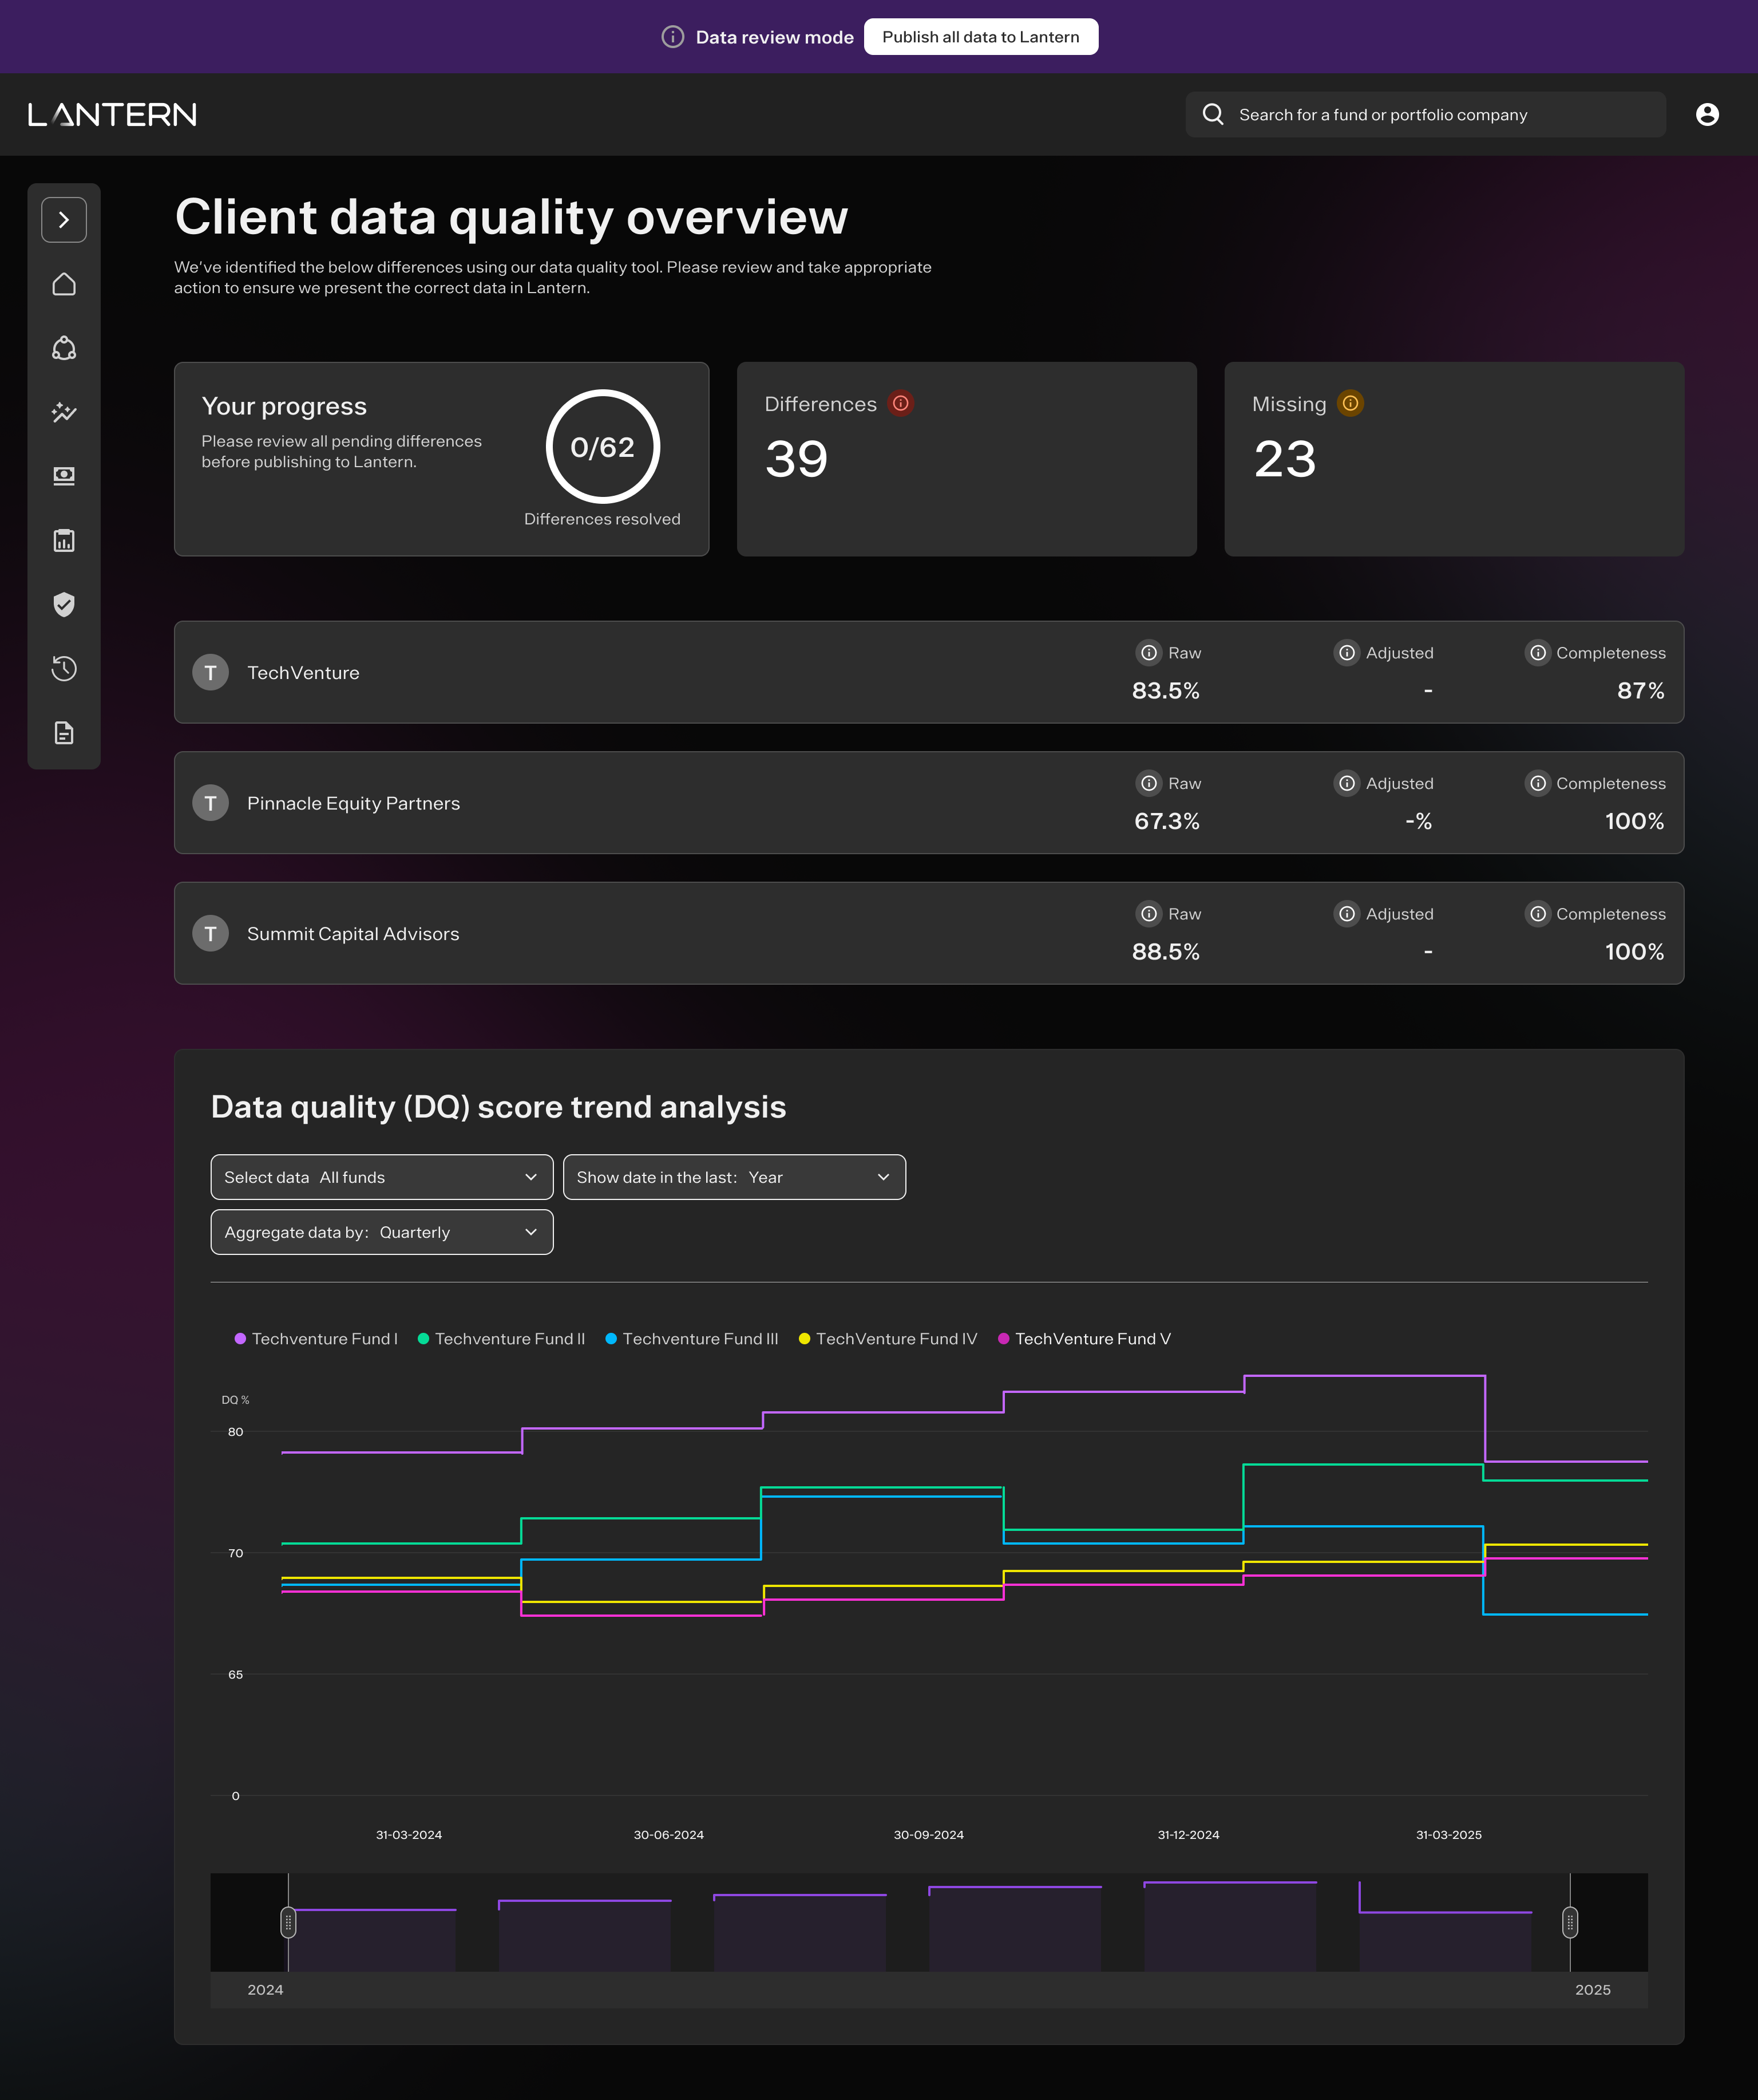
Task: Click the search magnifier icon
Action: 1213,114
